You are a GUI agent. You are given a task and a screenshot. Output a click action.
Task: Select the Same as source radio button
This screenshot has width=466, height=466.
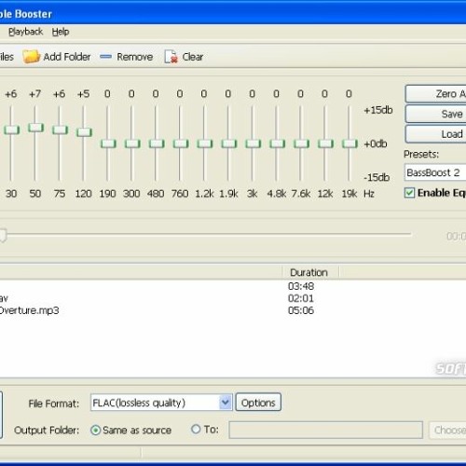pos(95,431)
